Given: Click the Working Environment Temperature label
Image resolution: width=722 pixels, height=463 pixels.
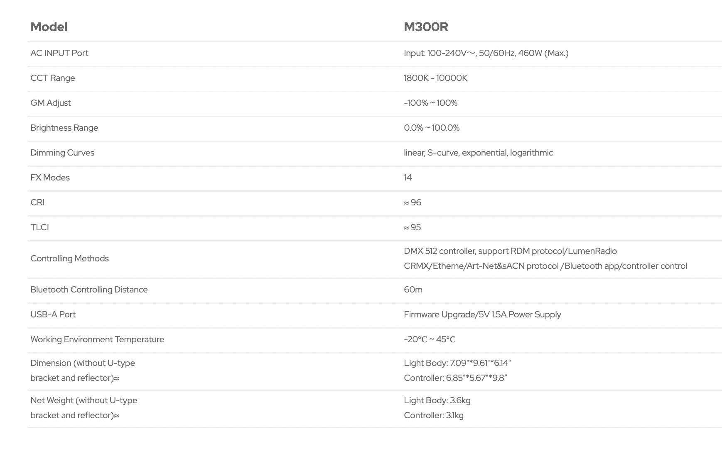Looking at the screenshot, I should (x=97, y=339).
